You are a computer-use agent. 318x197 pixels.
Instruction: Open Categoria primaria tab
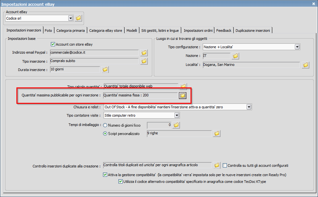click(x=70, y=31)
